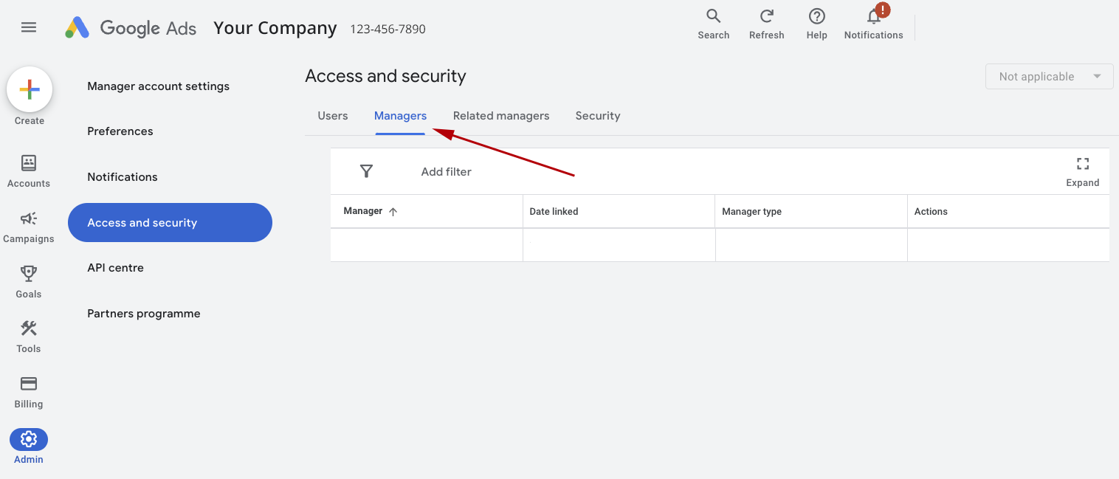Go to Manager account settings
Screen dimensions: 1119x479
(158, 86)
